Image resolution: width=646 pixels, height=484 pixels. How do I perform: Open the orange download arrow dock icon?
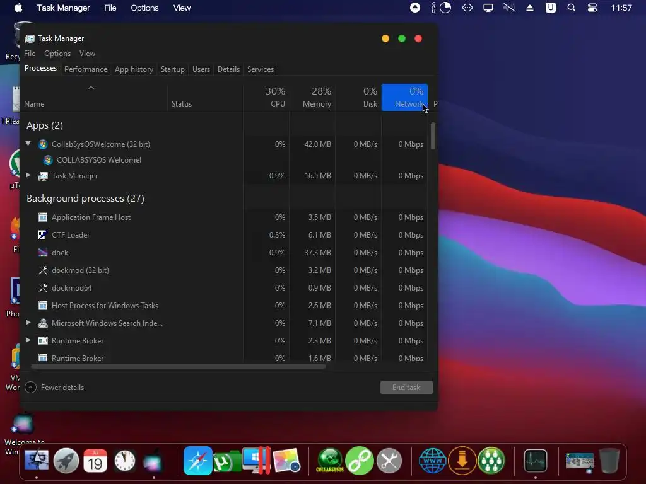(x=462, y=461)
